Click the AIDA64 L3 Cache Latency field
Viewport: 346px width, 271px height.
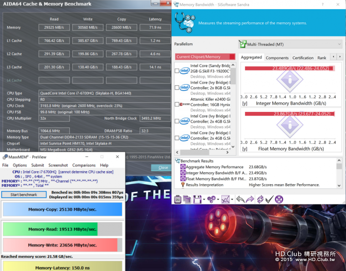pos(155,67)
